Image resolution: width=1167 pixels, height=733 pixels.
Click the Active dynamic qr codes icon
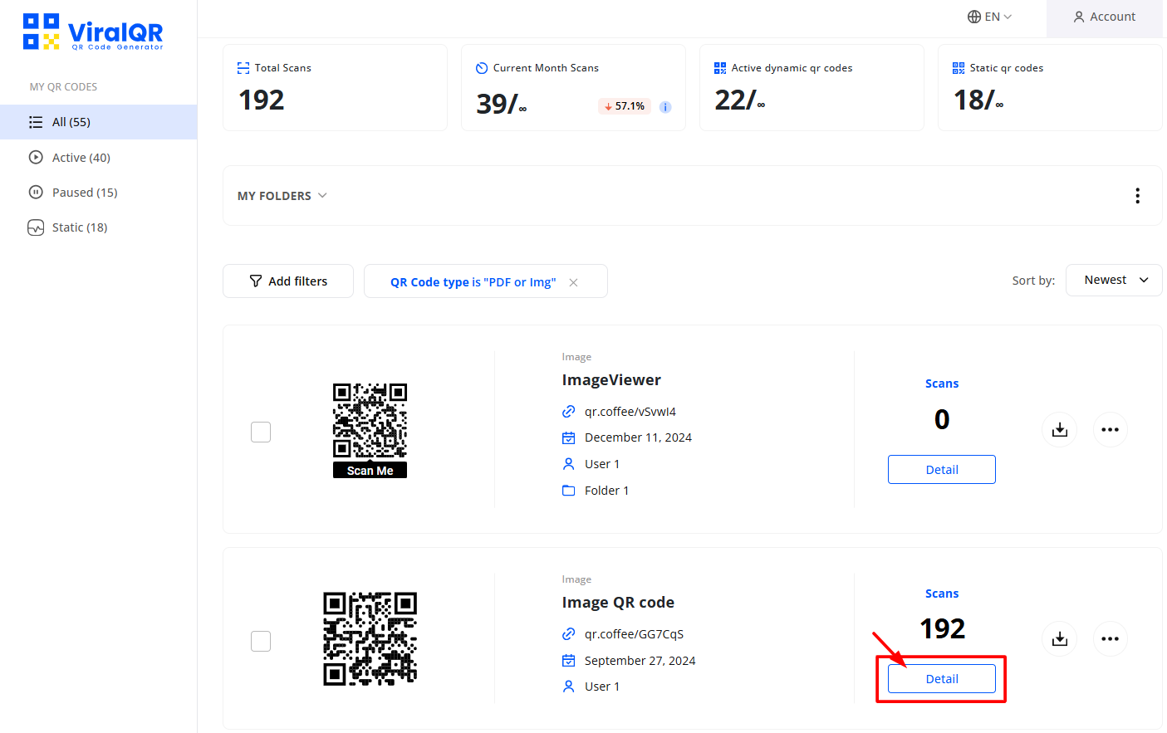[720, 68]
